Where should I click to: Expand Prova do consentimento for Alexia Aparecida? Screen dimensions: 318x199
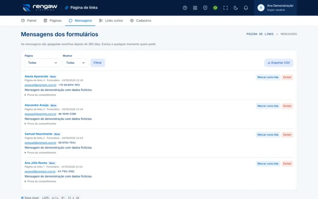(x=40, y=95)
